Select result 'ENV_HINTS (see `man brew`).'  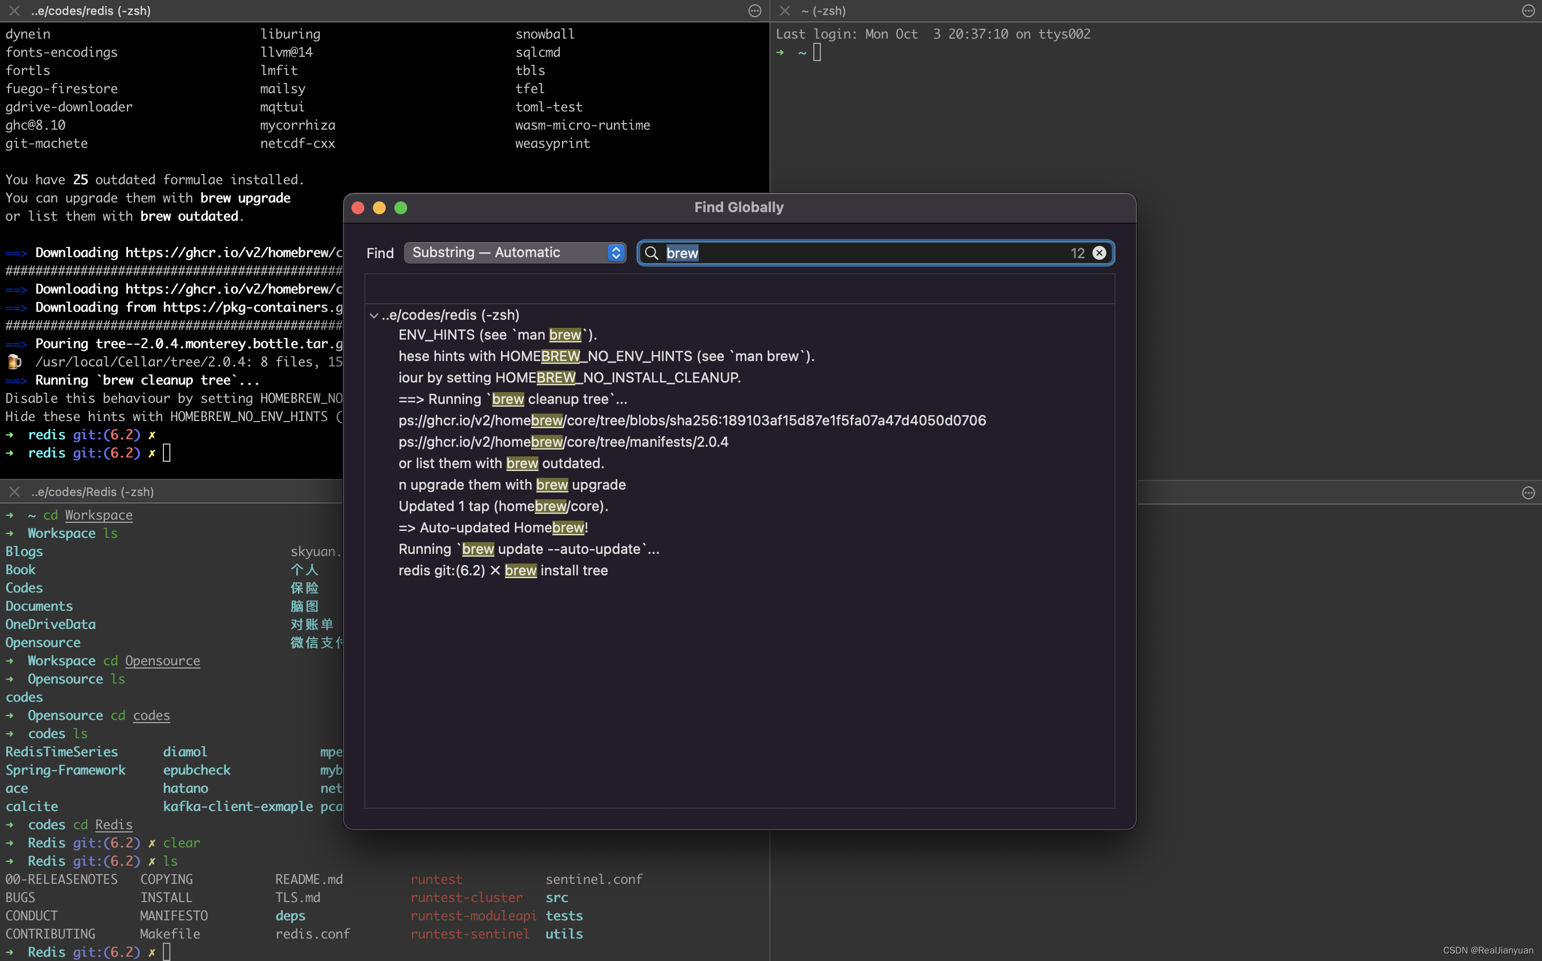tap(498, 335)
